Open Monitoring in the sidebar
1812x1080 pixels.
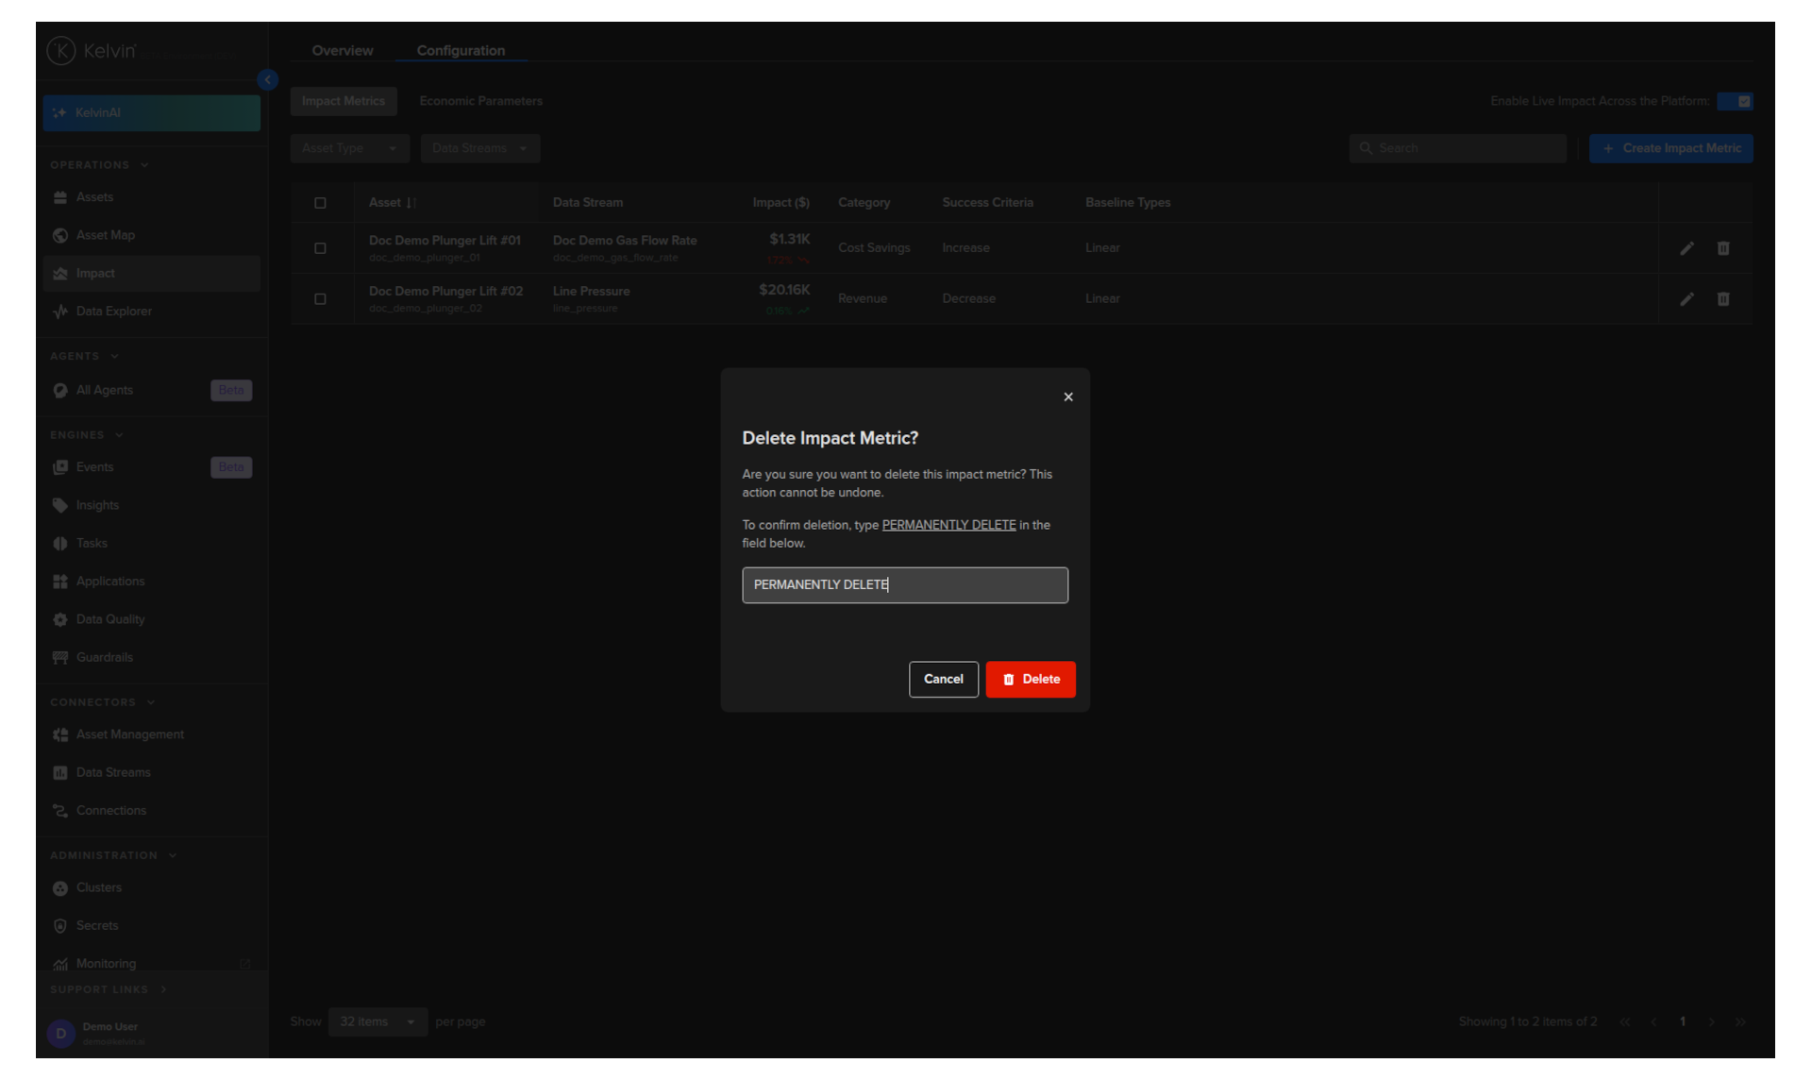151,963
